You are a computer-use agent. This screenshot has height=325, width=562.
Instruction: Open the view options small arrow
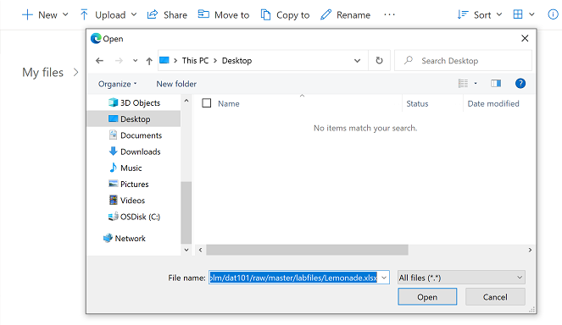coord(476,84)
